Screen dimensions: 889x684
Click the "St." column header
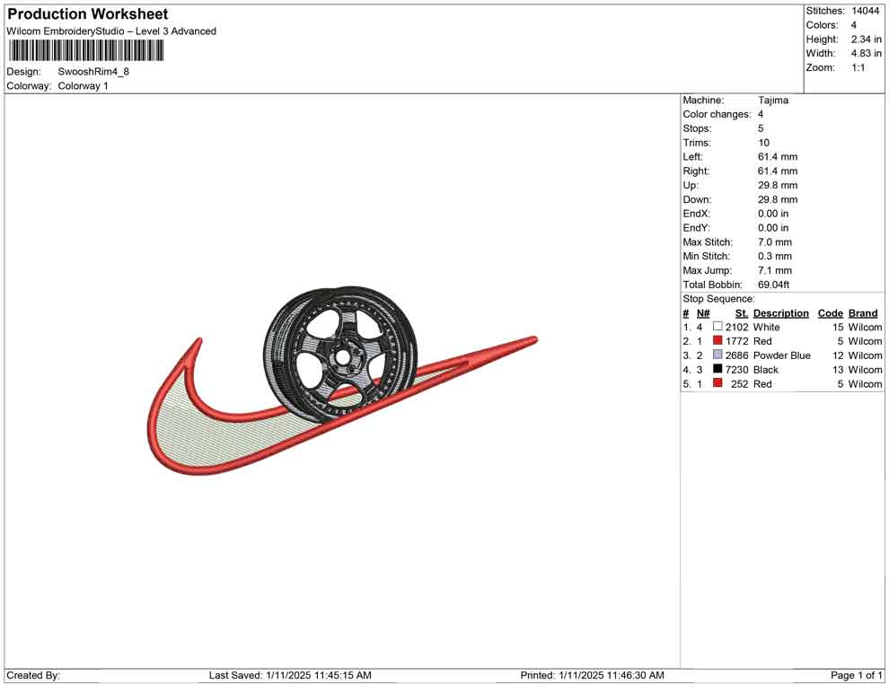[742, 312]
